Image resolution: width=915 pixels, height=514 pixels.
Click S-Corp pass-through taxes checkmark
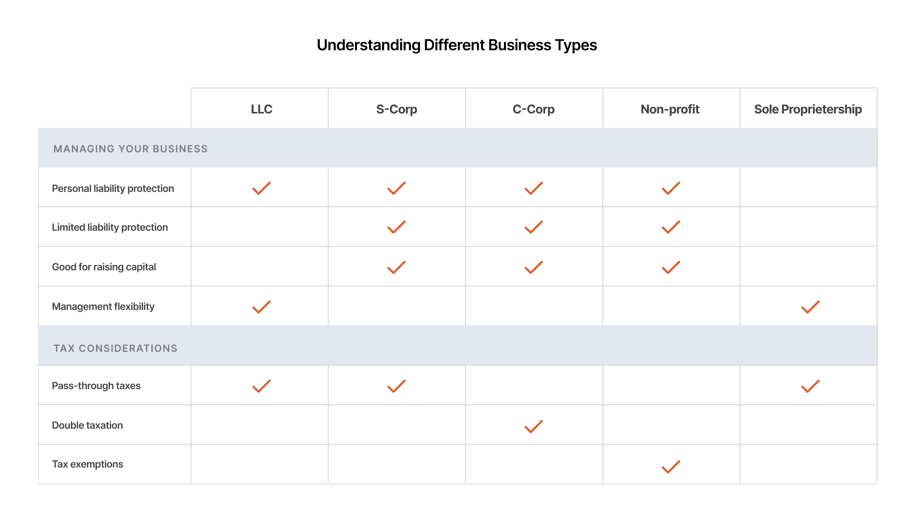point(396,386)
